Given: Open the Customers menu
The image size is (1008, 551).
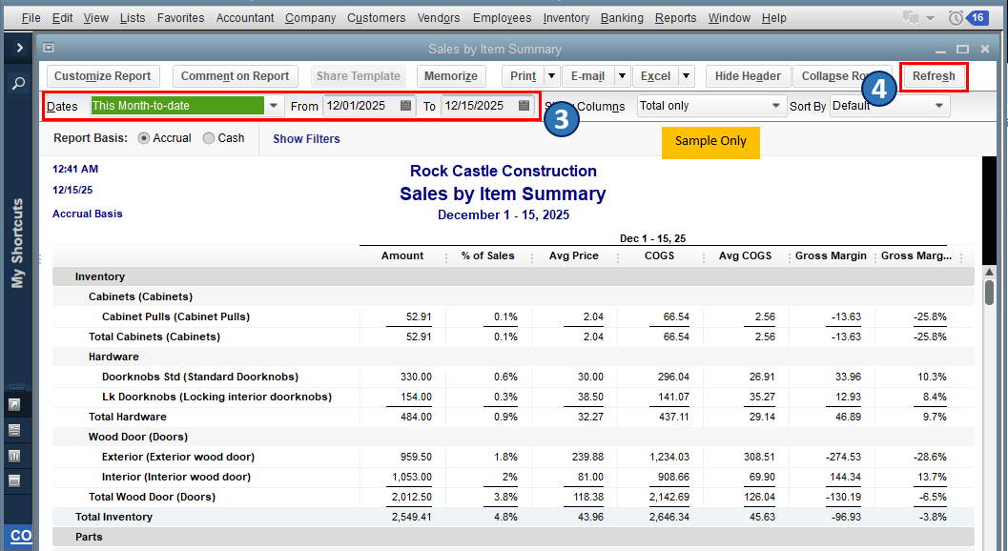Looking at the screenshot, I should 376,18.
